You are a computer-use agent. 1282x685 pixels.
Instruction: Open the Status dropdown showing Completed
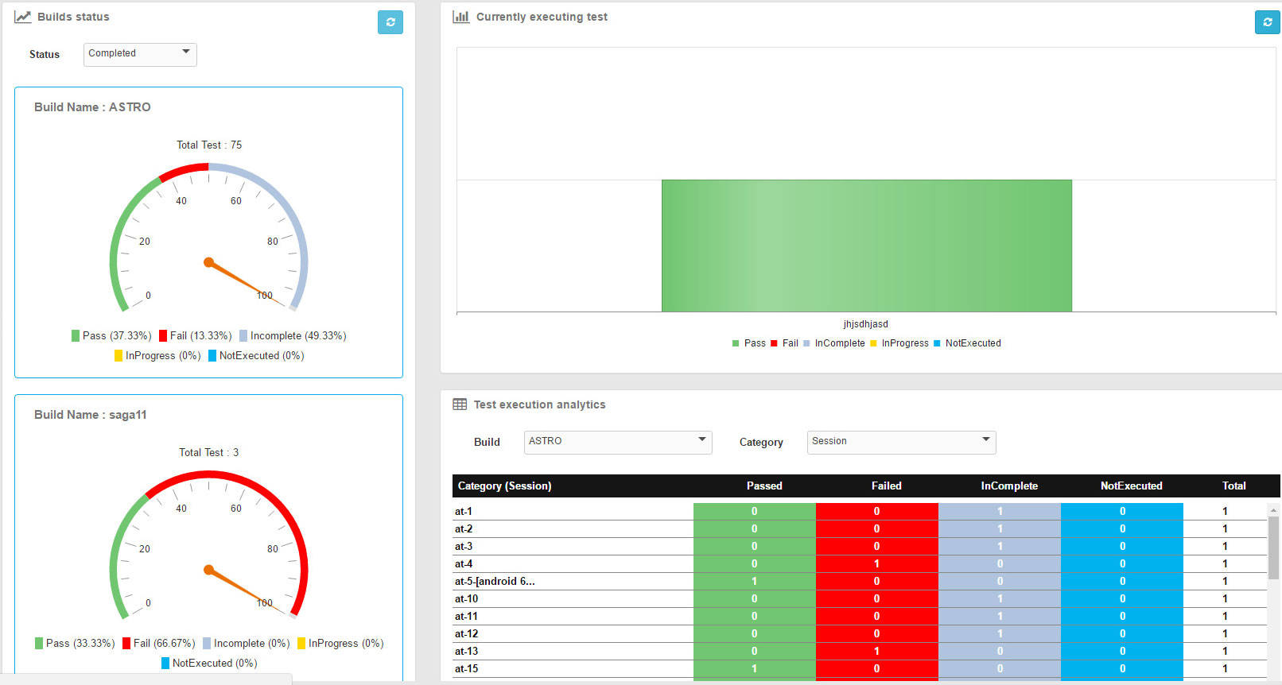point(140,54)
